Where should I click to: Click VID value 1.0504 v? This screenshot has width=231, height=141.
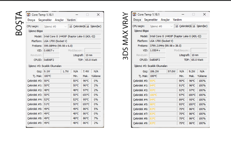pos(157,50)
